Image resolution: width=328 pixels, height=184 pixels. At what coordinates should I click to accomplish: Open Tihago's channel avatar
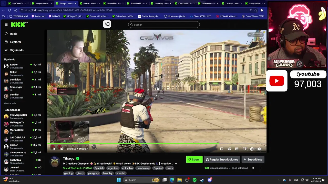(55, 161)
